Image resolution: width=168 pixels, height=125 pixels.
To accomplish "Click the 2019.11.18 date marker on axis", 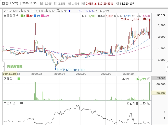I will pyautogui.click(x=9, y=74).
